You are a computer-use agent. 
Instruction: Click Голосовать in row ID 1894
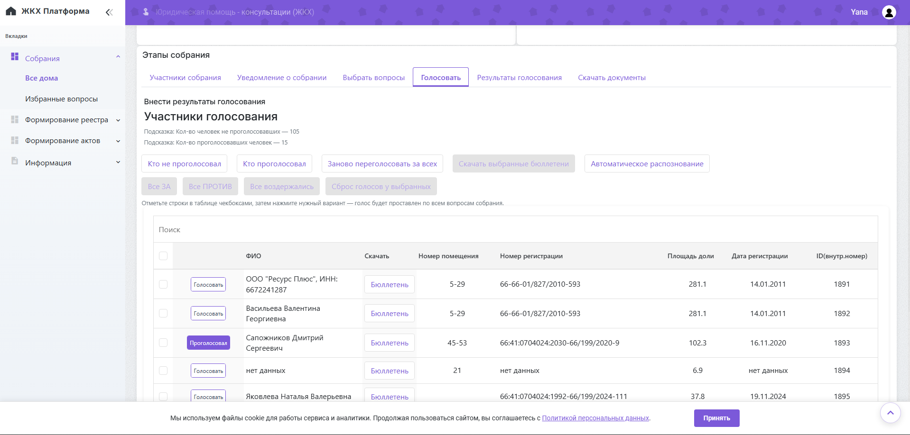[x=208, y=371]
